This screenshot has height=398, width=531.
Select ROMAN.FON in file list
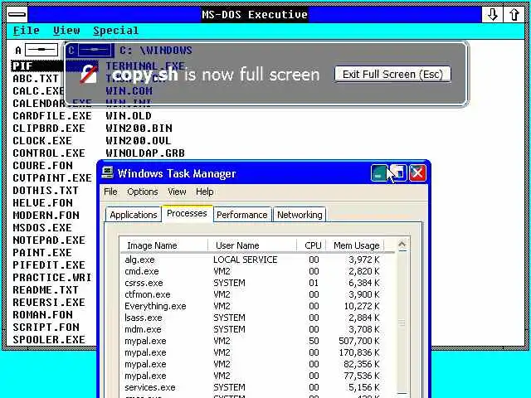[x=42, y=315]
